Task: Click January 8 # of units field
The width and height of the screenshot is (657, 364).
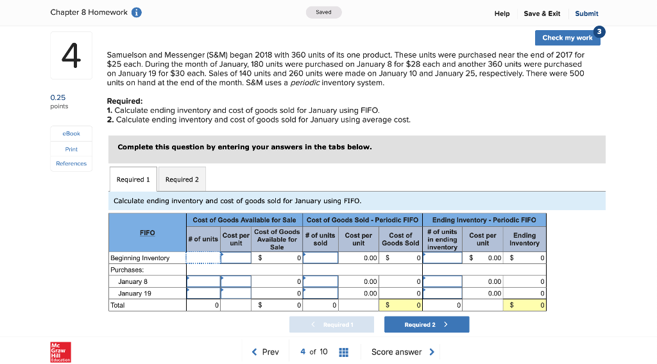Action: (203, 281)
